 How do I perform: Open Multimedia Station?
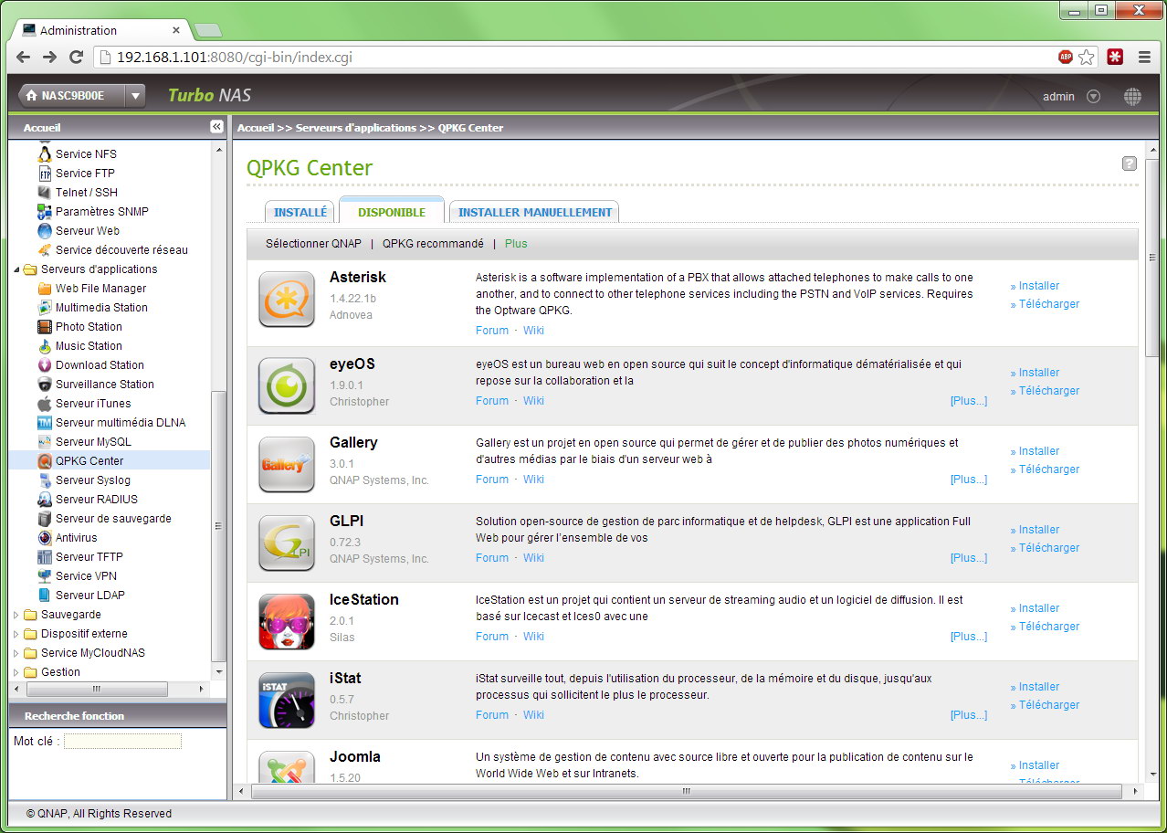pos(101,307)
